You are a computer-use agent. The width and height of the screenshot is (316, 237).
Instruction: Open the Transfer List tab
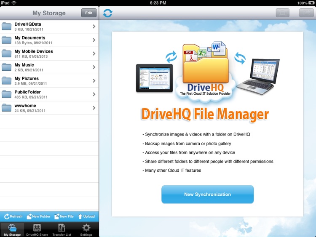coord(62,230)
